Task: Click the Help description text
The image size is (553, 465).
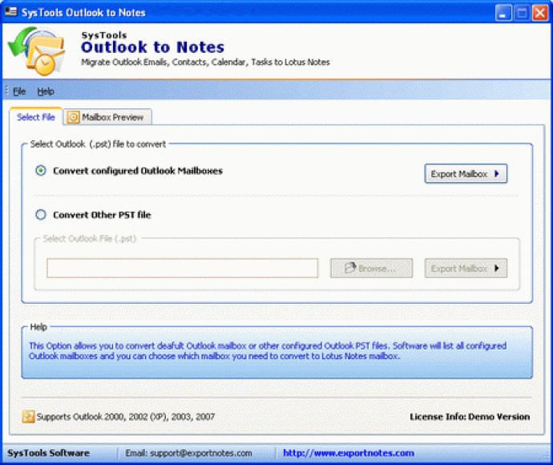Action: point(268,350)
